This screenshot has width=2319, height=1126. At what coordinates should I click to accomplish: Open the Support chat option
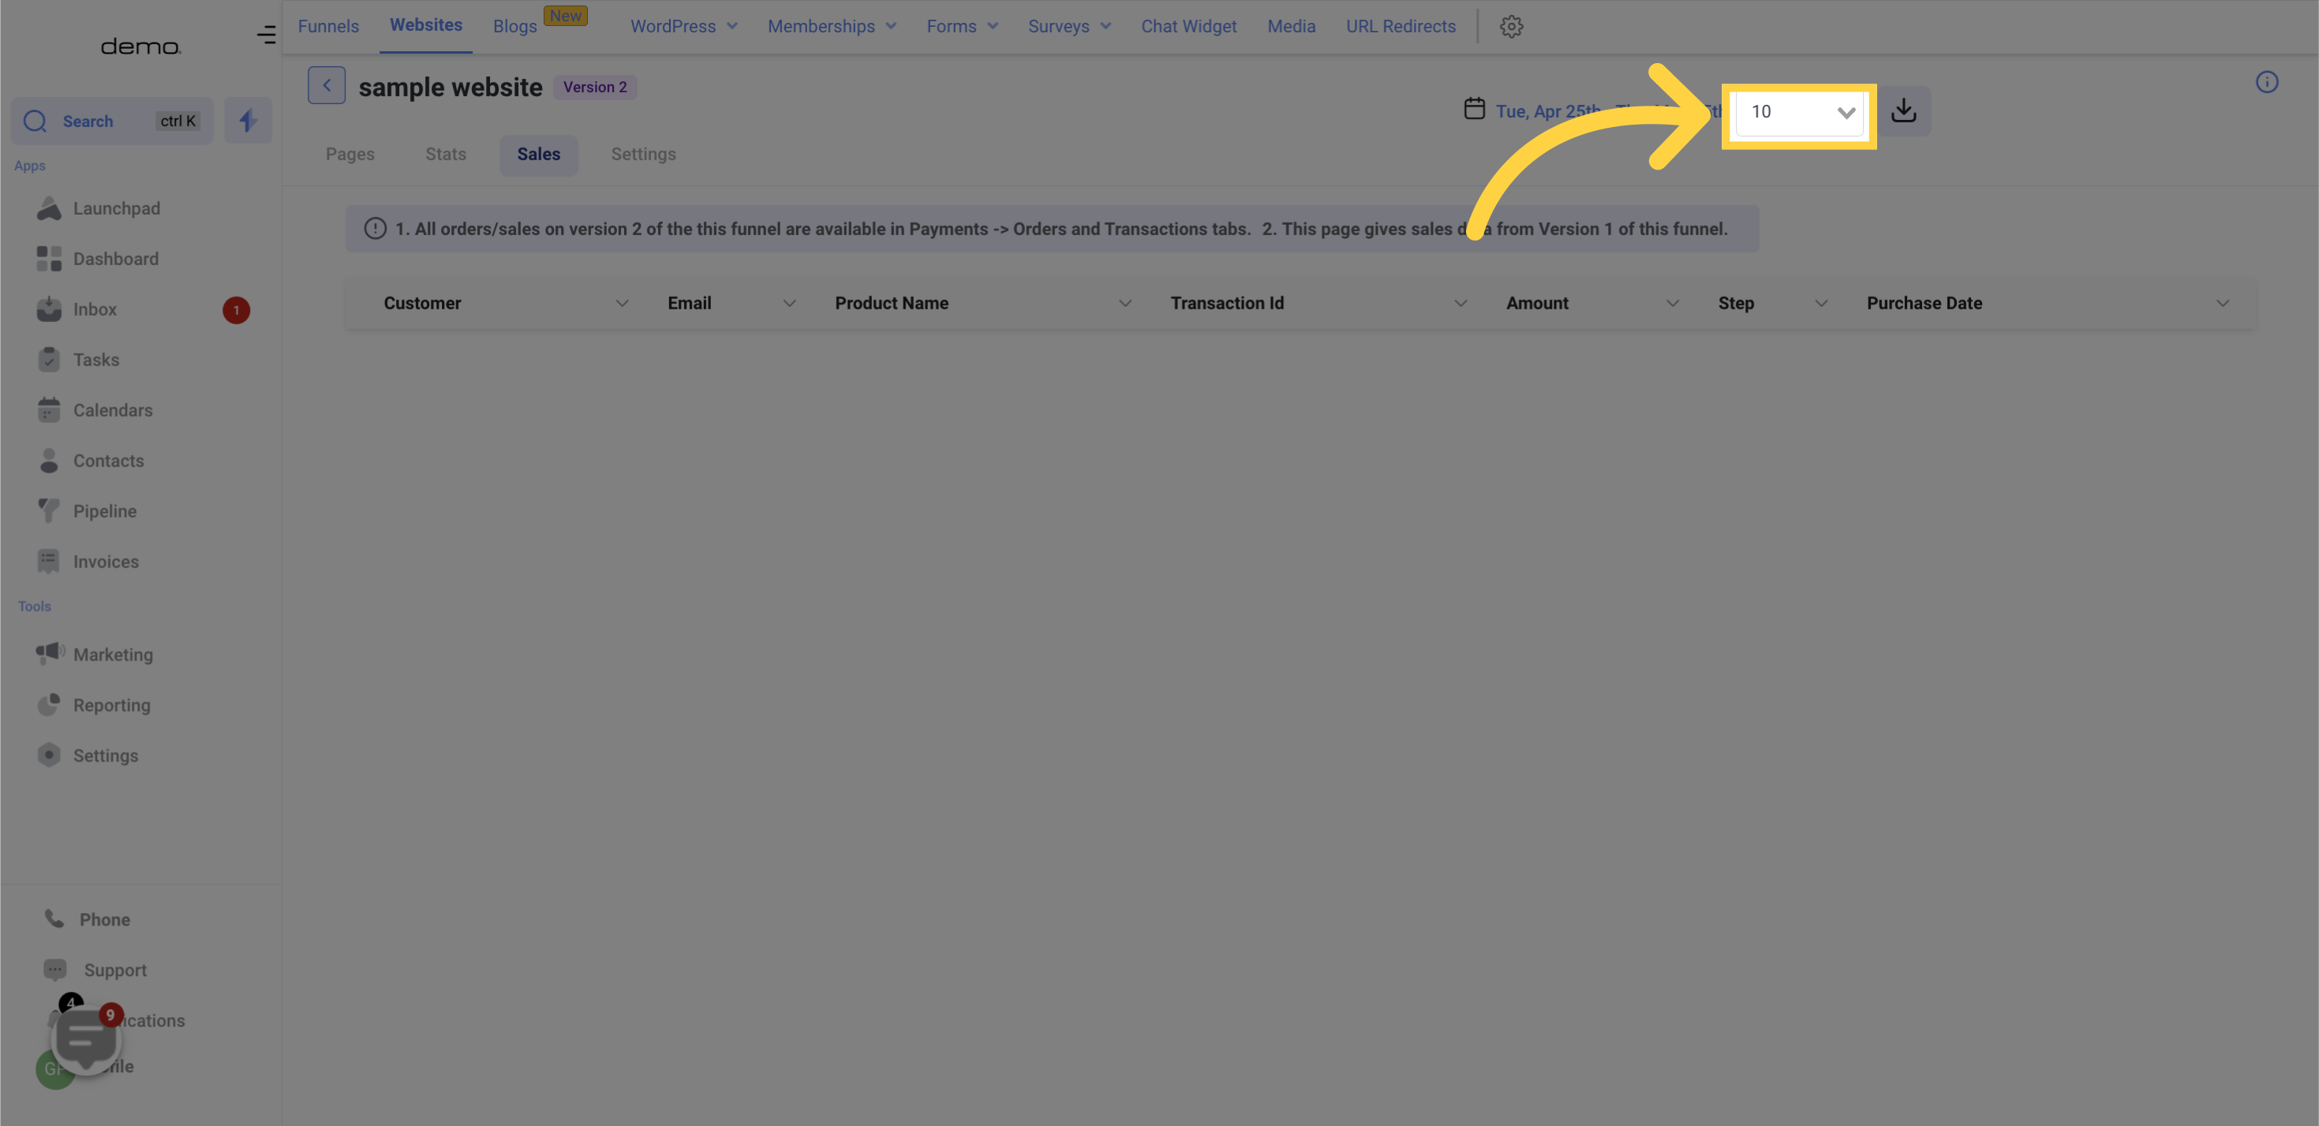tap(114, 969)
